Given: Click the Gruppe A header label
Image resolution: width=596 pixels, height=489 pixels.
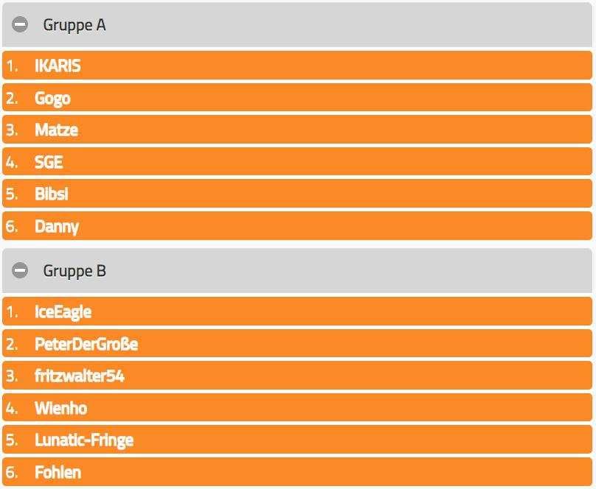Looking at the screenshot, I should click(x=74, y=25).
